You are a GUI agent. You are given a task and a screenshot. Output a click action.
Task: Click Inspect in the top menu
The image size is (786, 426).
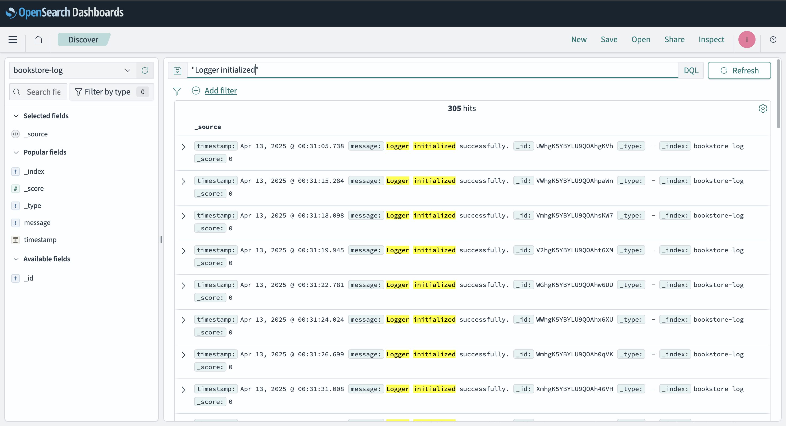tap(711, 40)
